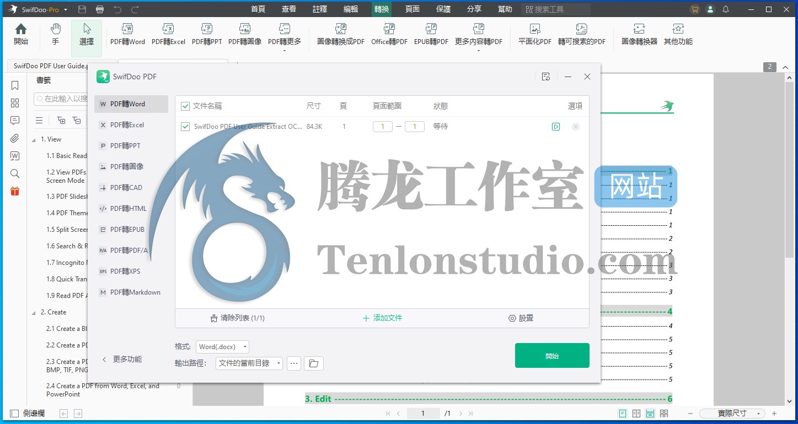This screenshot has width=798, height=424.
Task: Collapse the 1. View bookmark node
Action: (34, 139)
